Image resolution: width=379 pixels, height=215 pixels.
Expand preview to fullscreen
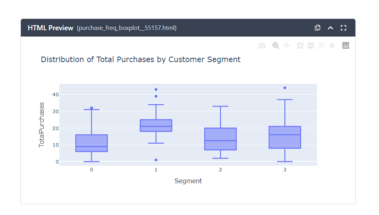coord(344,28)
